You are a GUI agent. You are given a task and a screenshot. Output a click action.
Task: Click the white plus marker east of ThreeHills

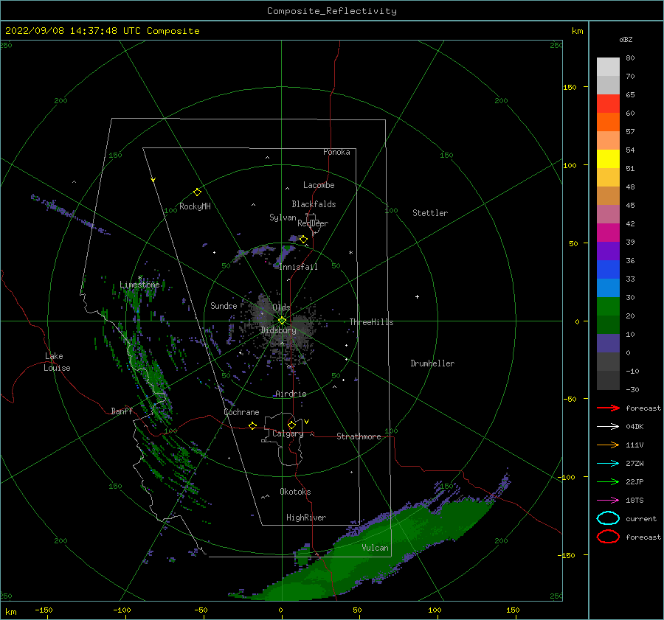417,296
